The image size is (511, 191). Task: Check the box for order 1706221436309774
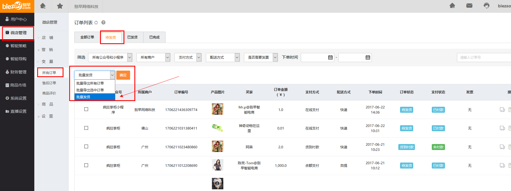(x=86, y=109)
